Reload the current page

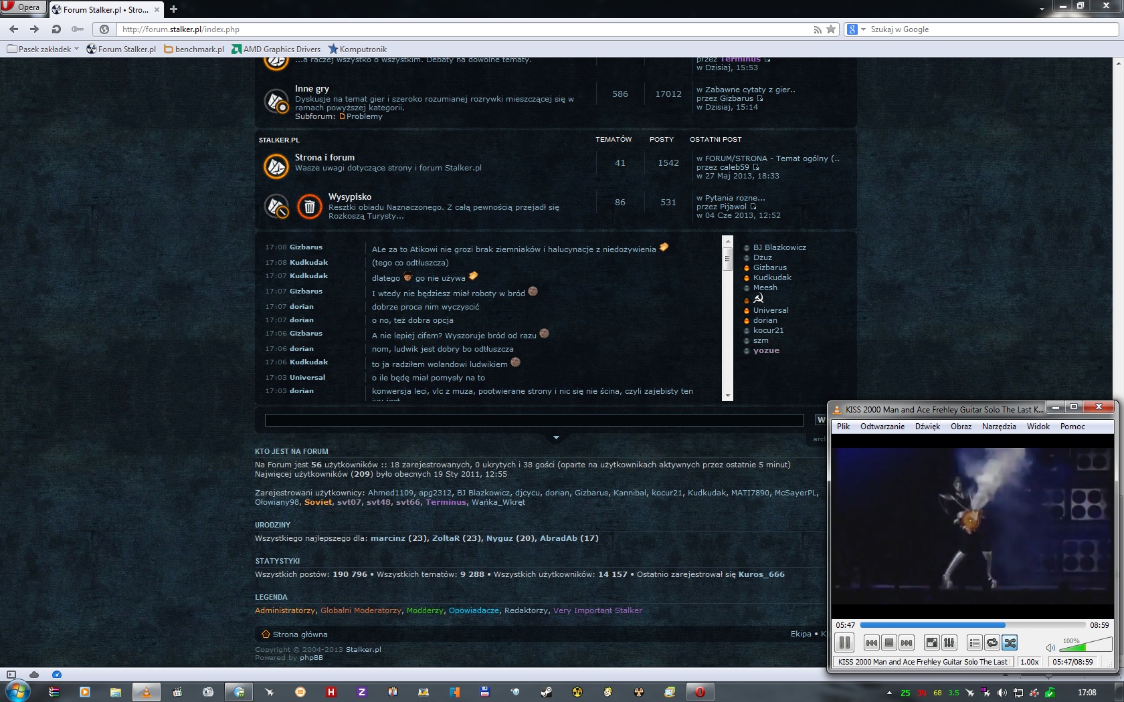[56, 29]
